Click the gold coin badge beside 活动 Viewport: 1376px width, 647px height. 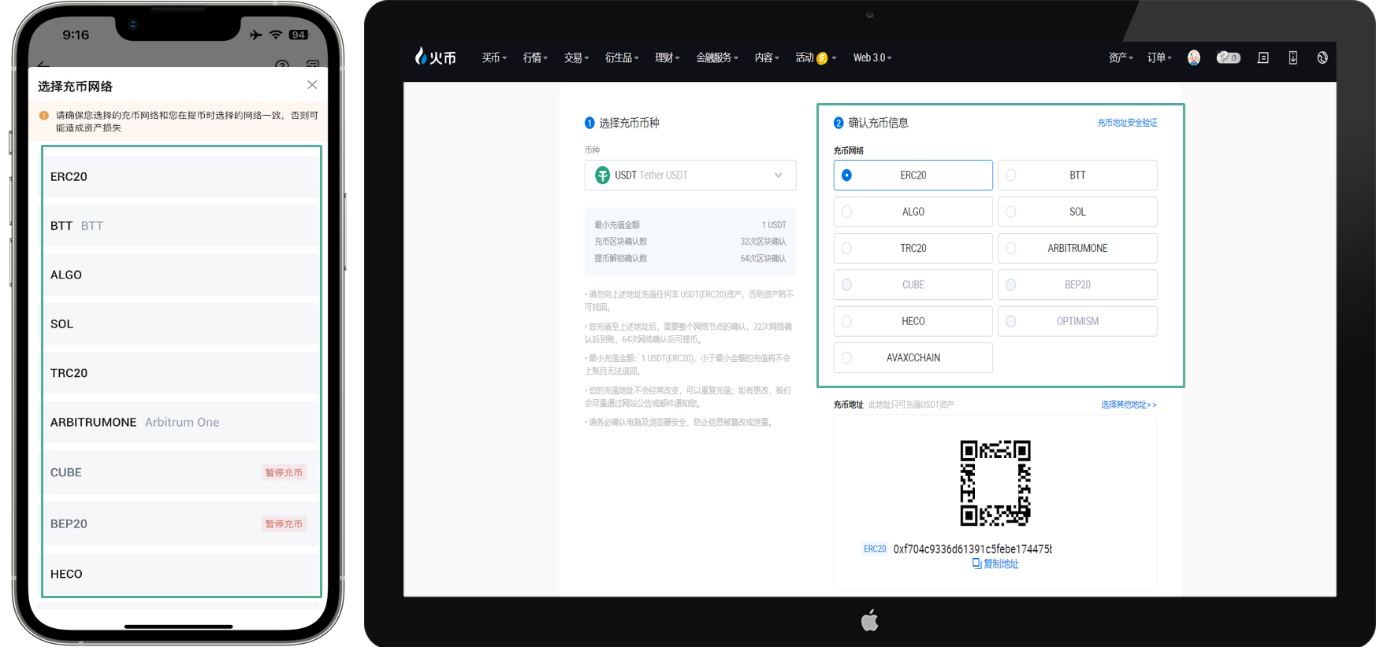point(822,58)
